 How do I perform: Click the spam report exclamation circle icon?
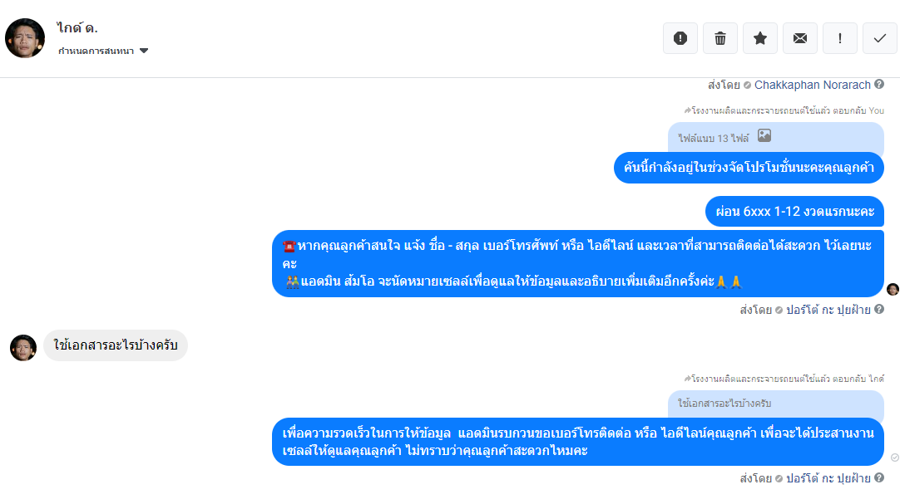pyautogui.click(x=680, y=38)
